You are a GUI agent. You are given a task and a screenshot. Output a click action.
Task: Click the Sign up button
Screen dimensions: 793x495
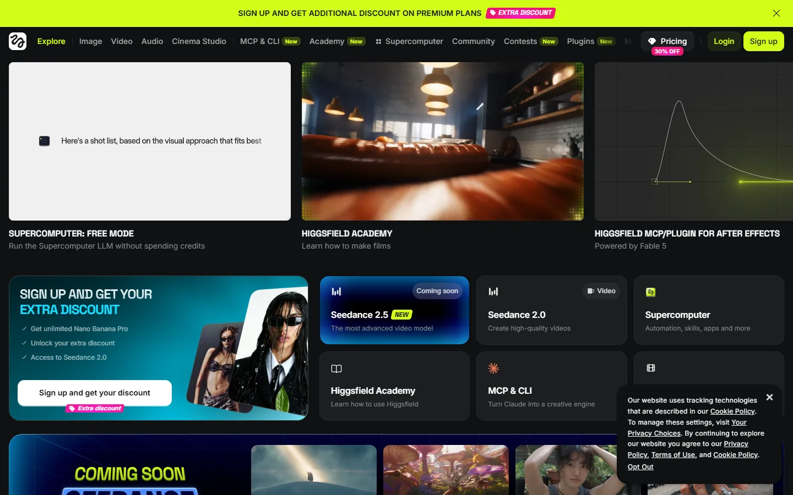(763, 41)
